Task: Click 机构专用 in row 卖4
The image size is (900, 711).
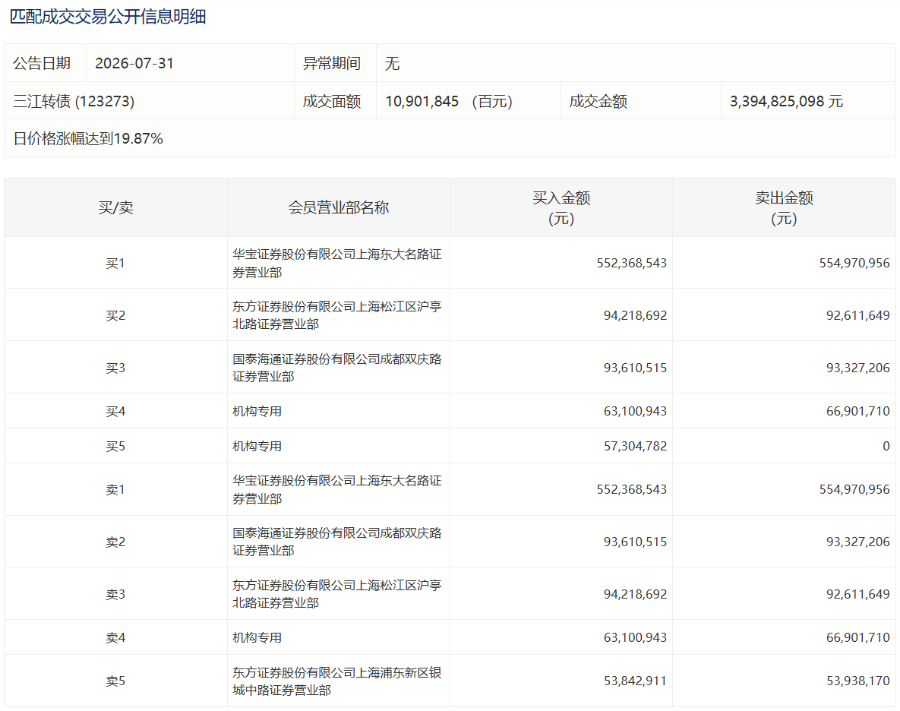Action: (257, 637)
